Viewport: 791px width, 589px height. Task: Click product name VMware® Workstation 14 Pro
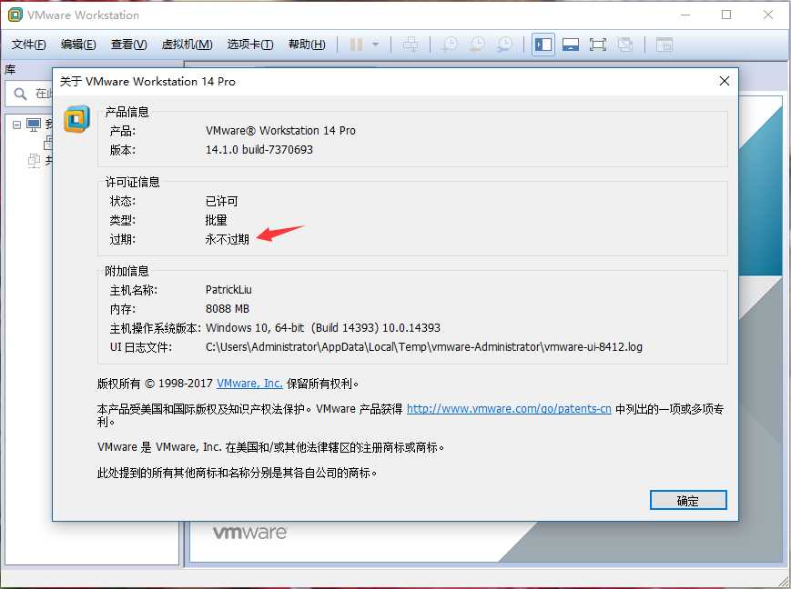pos(280,131)
